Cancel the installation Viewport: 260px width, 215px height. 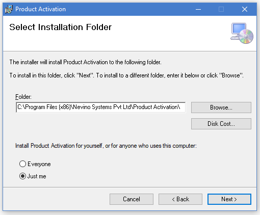[132, 199]
